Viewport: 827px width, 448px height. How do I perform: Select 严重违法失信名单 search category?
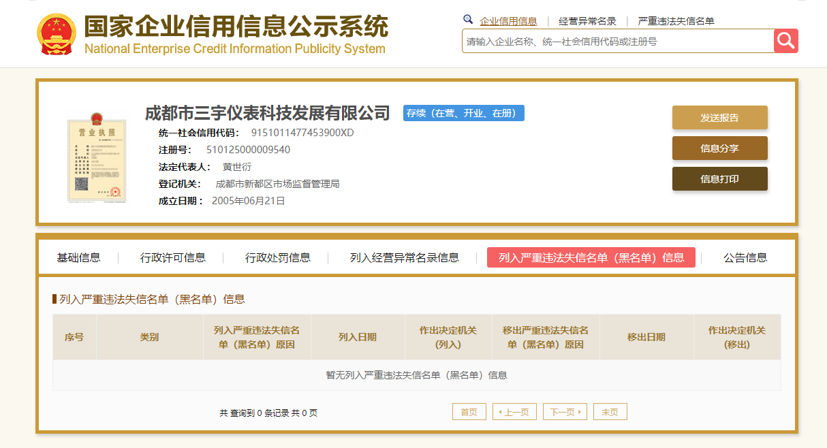point(676,21)
